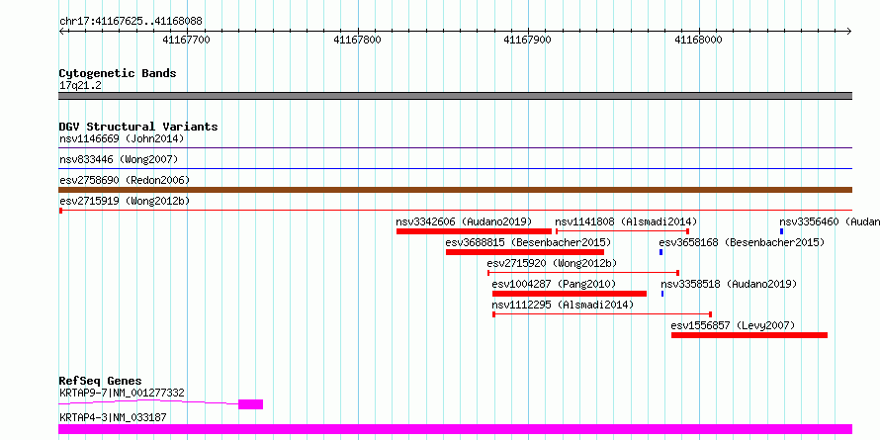
Task: Click the small blue nsv3358518 marker
Action: click(662, 294)
